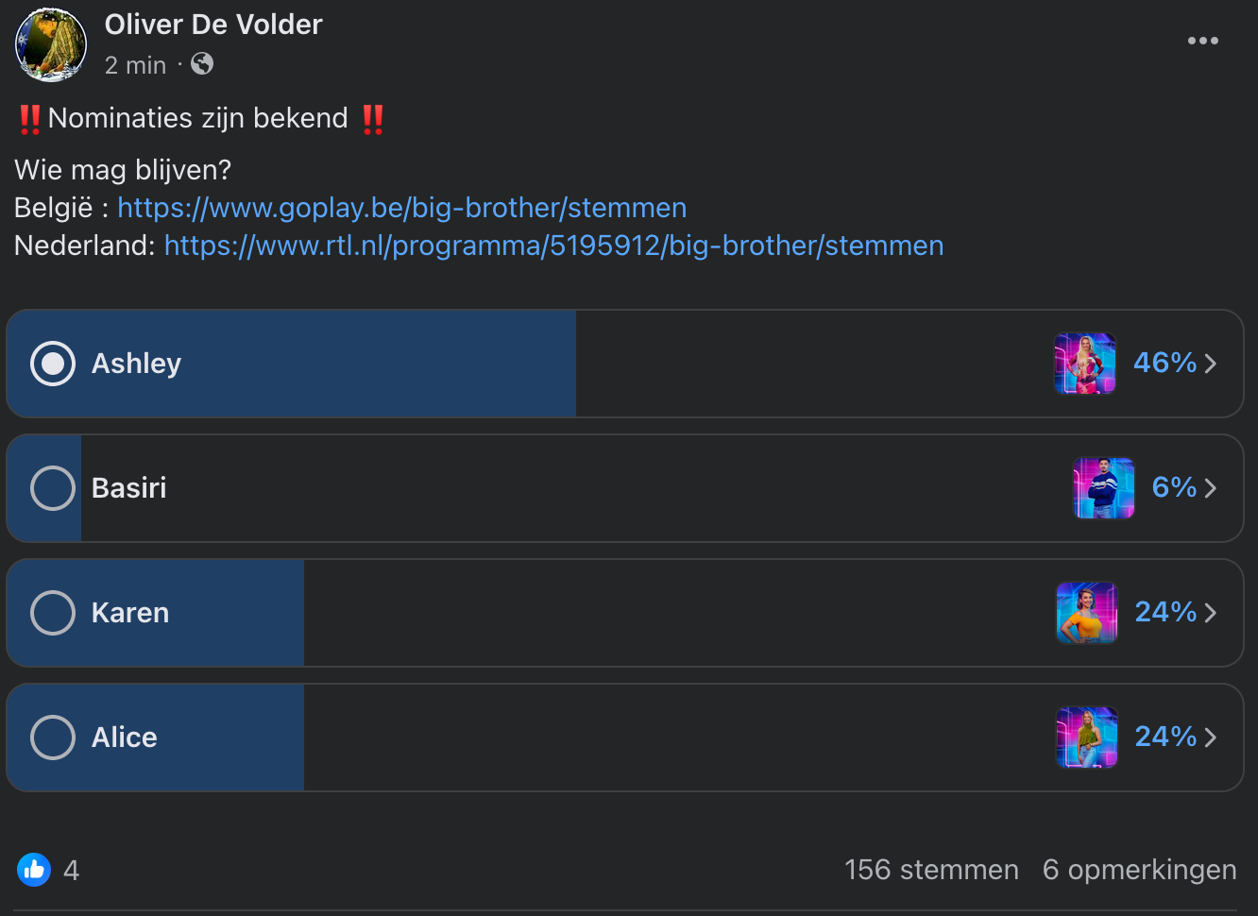Click the blue thumbs-up like reaction icon
This screenshot has width=1258, height=916.
34,870
